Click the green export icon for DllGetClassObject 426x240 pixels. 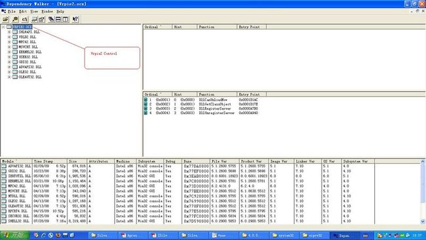145,104
